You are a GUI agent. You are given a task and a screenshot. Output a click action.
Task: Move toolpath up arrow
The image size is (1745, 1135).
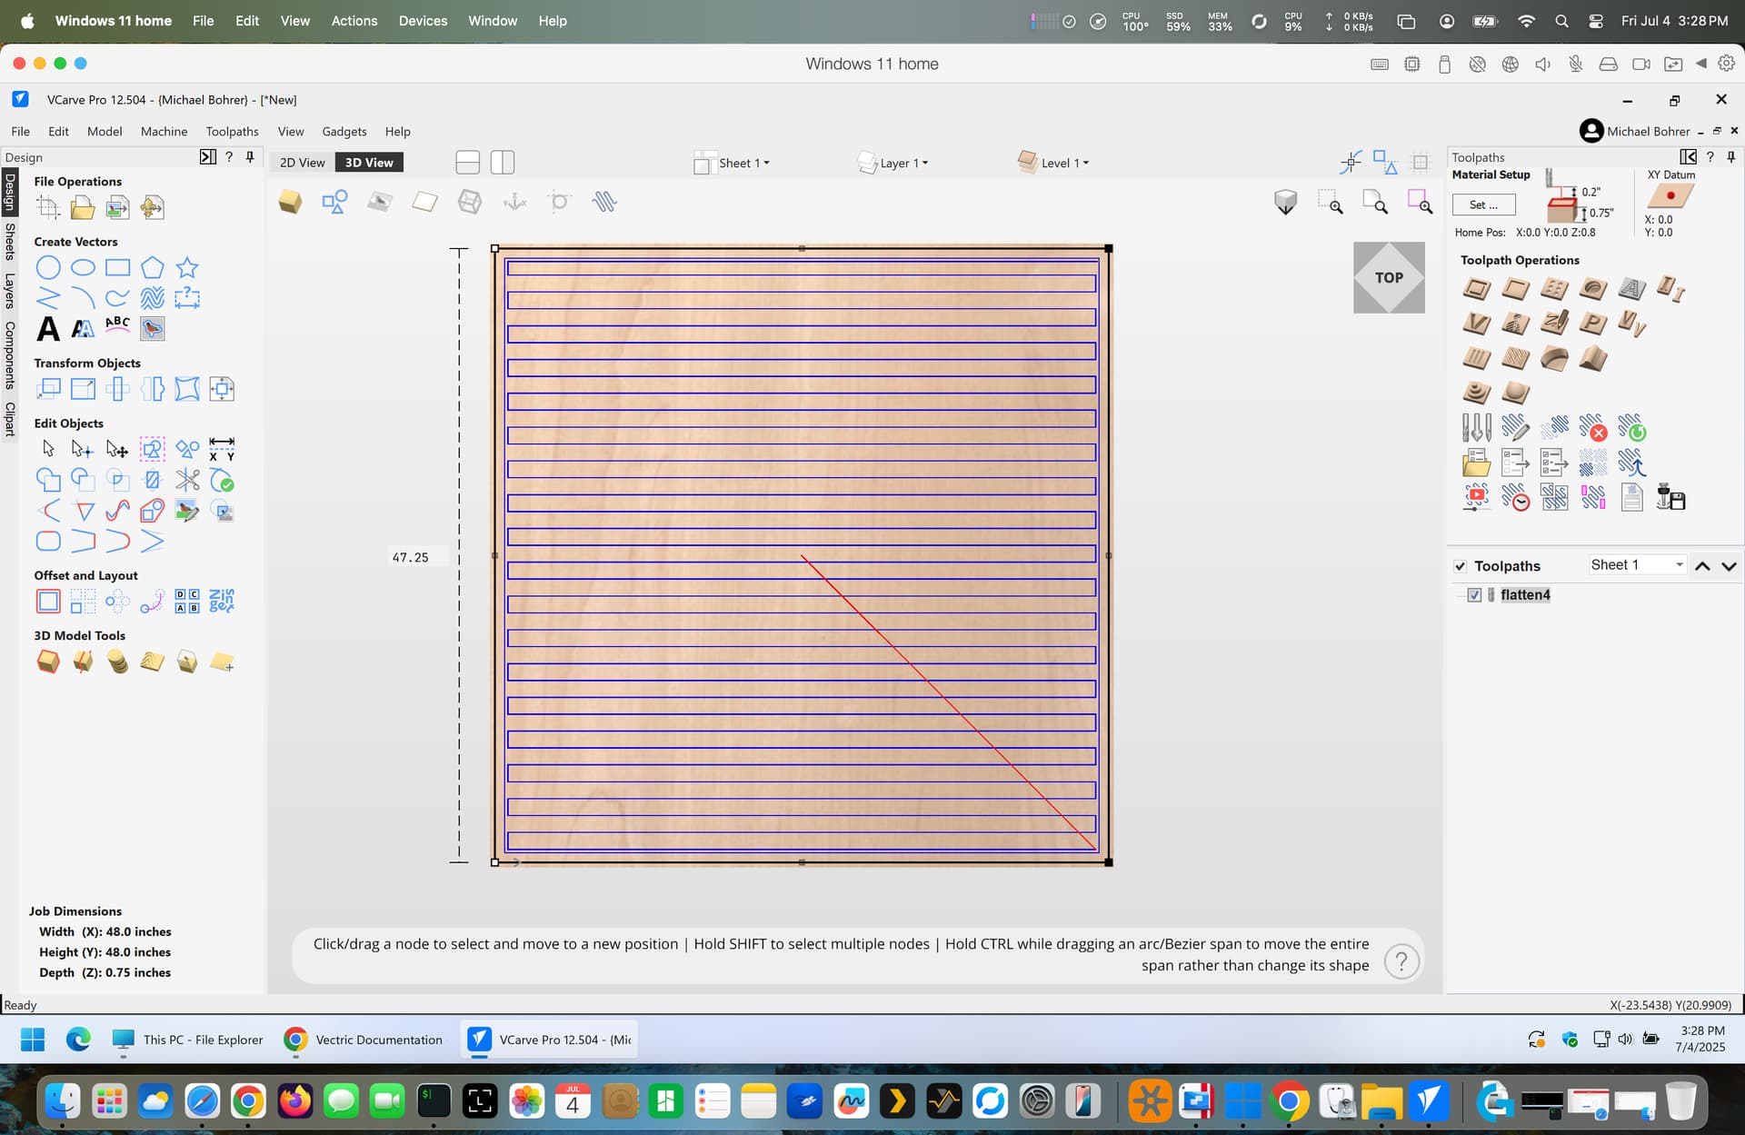[1703, 566]
